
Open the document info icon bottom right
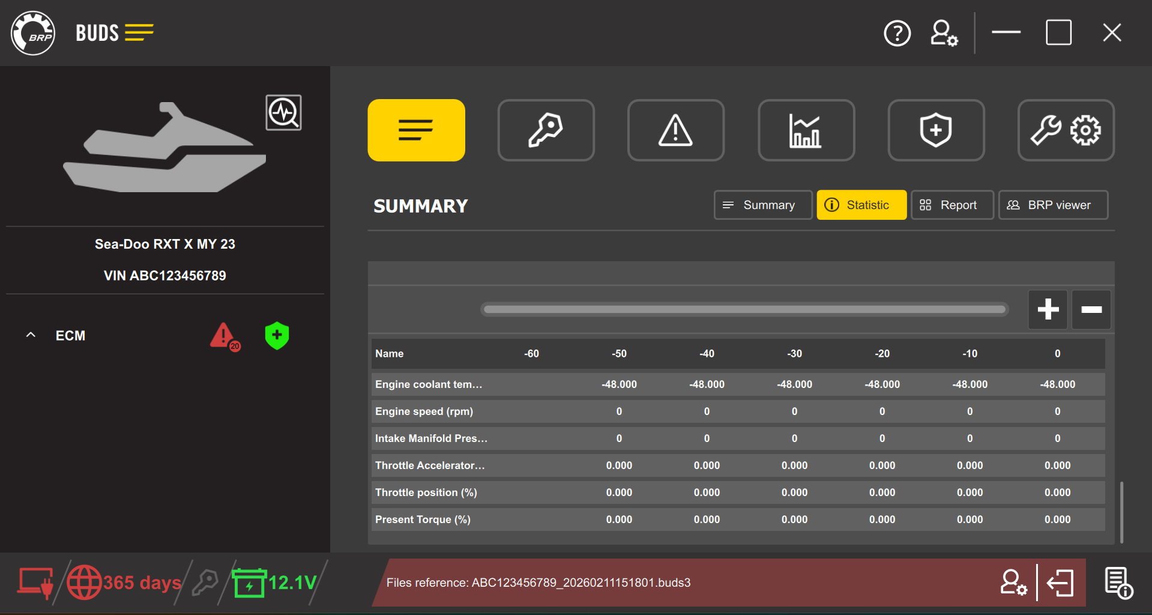pyautogui.click(x=1118, y=583)
